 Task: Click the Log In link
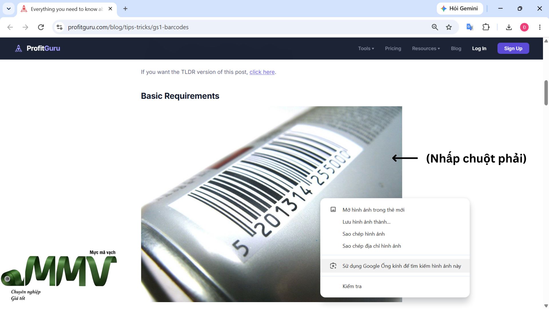[479, 48]
